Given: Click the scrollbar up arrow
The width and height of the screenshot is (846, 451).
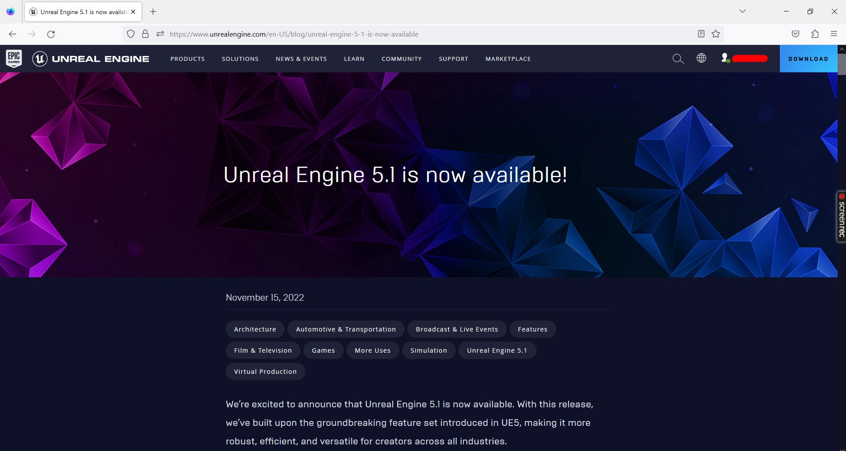Looking at the screenshot, I should pos(842,49).
